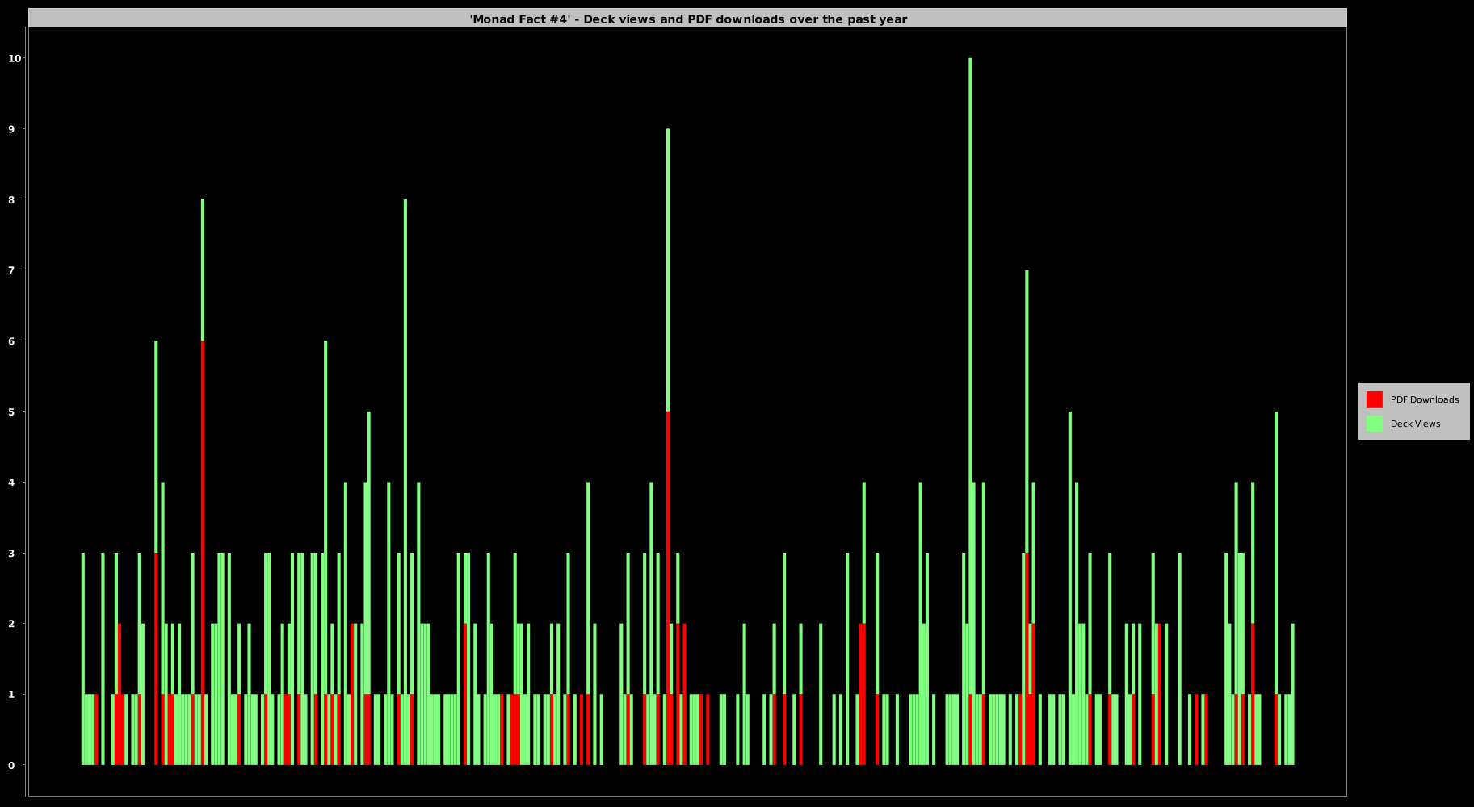Image resolution: width=1474 pixels, height=807 pixels.
Task: Click the tallest green bar reaching 10
Action: 970,376
